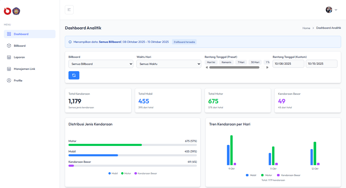Open Billboard via the cube icon
Image resolution: width=346 pixels, height=188 pixels.
9,45
